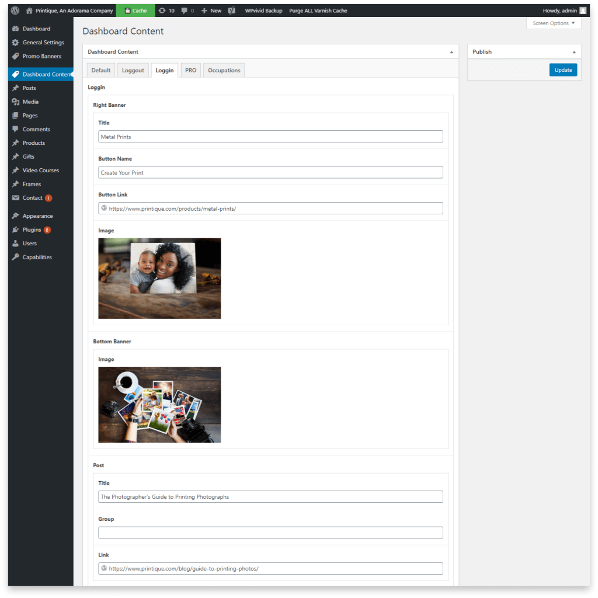Screen dimensions: 598x598
Task: Open the Media library from the sidebar
Action: click(15, 102)
